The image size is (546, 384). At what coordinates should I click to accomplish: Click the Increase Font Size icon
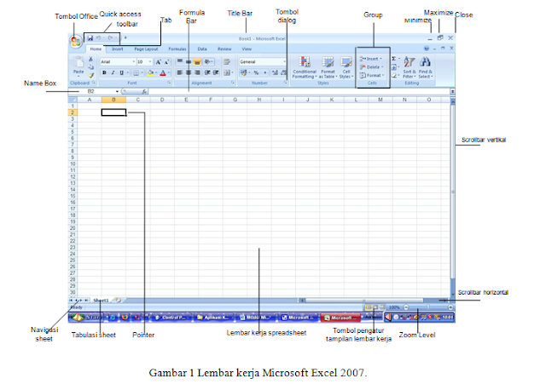159,62
